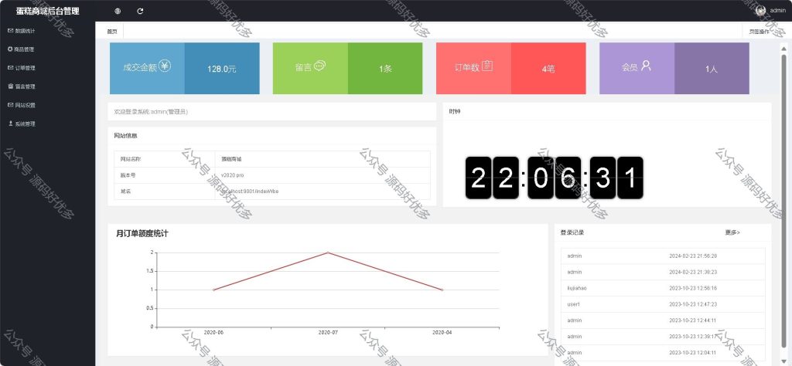The width and height of the screenshot is (792, 366).
Task: Click the flip clock hours digits 22
Action: tap(492, 178)
